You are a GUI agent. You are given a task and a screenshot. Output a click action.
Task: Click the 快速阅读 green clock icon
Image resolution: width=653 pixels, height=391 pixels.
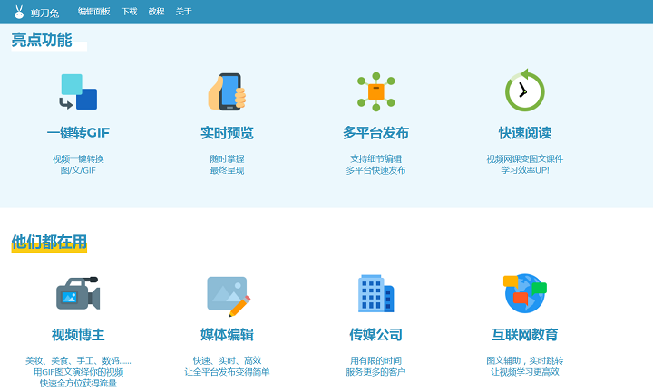tap(524, 91)
